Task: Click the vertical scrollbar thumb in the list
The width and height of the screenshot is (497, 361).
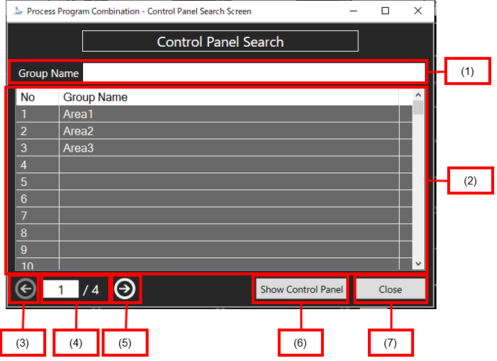Action: point(418,109)
